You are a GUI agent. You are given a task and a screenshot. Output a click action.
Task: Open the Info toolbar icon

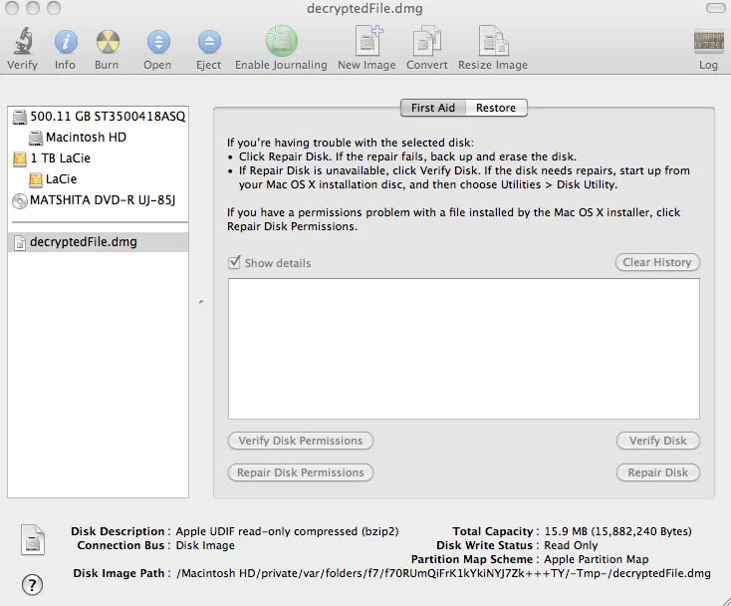coord(66,42)
